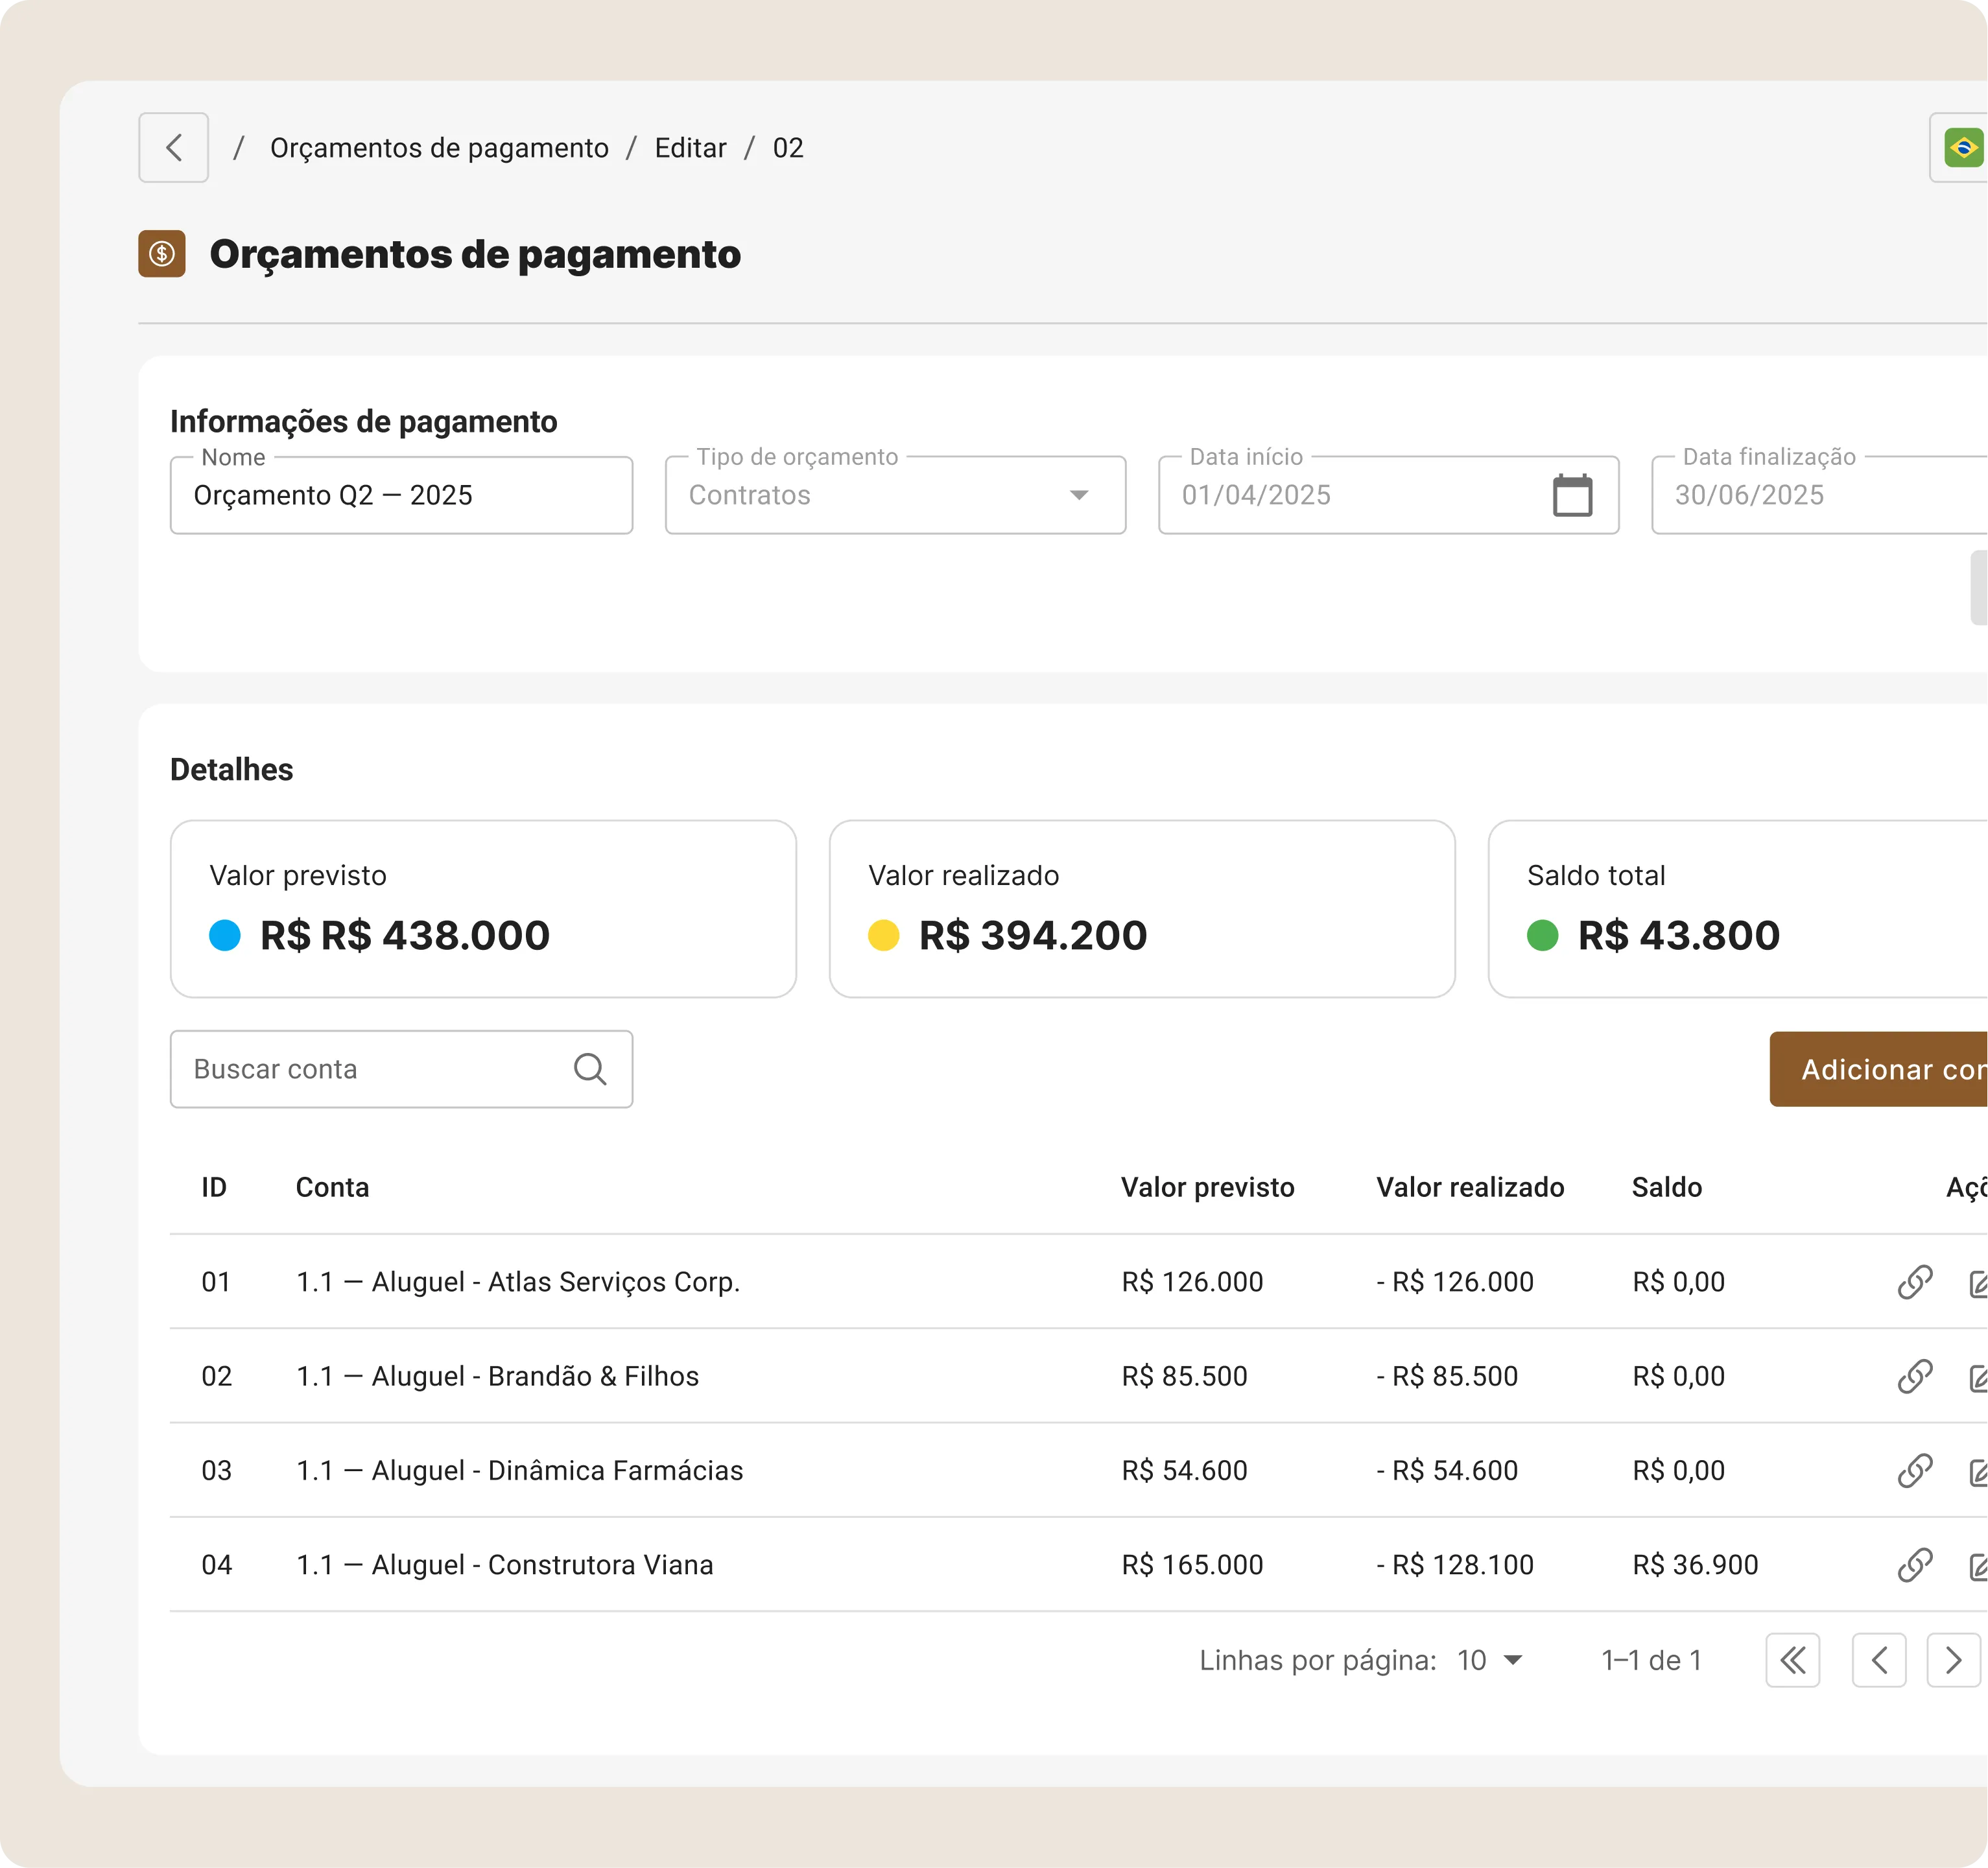This screenshot has width=1988, height=1868.
Task: Open the Data início calendar icon
Action: click(x=1571, y=495)
